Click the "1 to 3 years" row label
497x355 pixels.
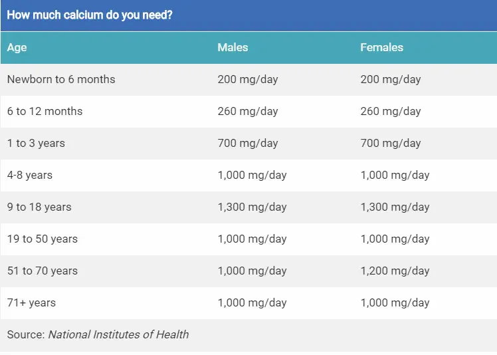tap(36, 144)
